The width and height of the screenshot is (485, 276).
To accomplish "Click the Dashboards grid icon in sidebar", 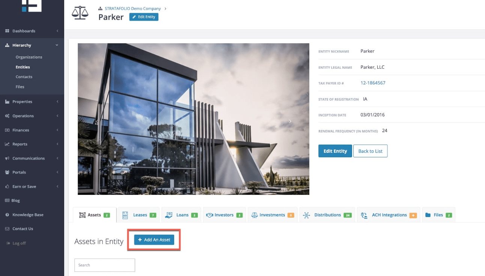I will 7,31.
